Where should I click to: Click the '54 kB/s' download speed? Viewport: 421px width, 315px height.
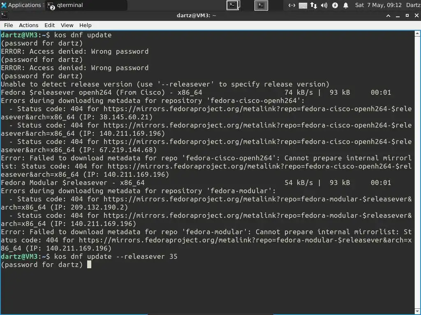click(298, 183)
